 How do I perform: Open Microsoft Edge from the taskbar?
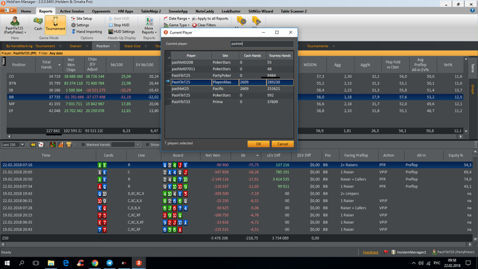coord(66,263)
